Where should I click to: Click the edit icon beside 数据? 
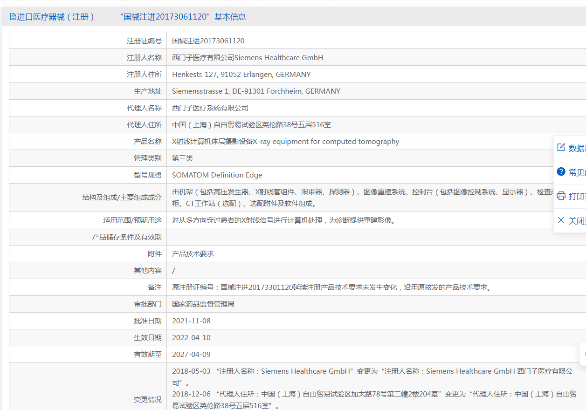(561, 148)
